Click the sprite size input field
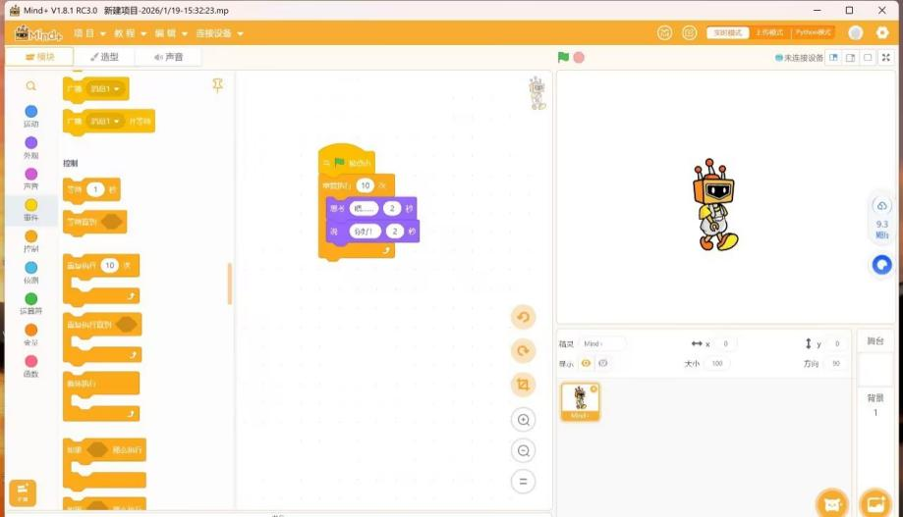 (x=716, y=363)
